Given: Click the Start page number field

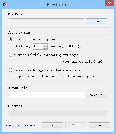Looking at the screenshot, I should click(x=38, y=46).
